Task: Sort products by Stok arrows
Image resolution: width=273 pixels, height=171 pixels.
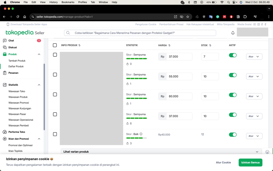Action: click(x=210, y=45)
